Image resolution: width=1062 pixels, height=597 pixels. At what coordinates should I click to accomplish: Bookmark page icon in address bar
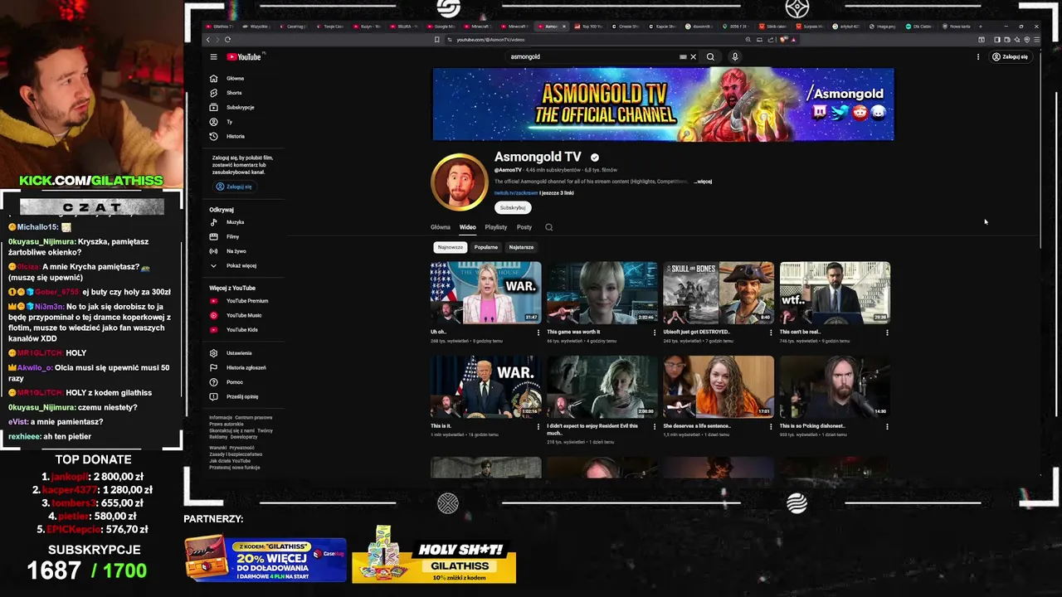(x=437, y=40)
